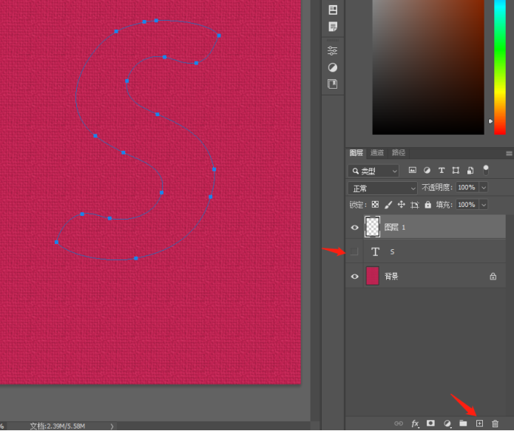Filter layers by pixel layers icon
The height and width of the screenshot is (431, 514).
coord(413,170)
